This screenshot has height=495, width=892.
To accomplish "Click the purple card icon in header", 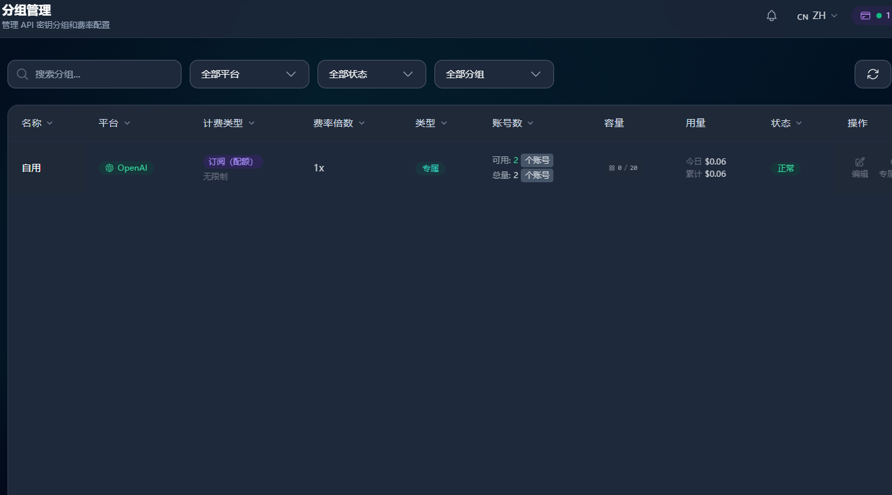I will click(865, 16).
